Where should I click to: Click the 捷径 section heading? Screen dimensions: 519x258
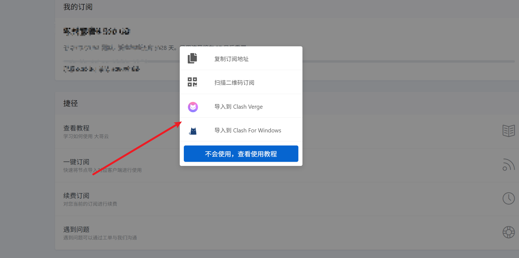coord(71,103)
